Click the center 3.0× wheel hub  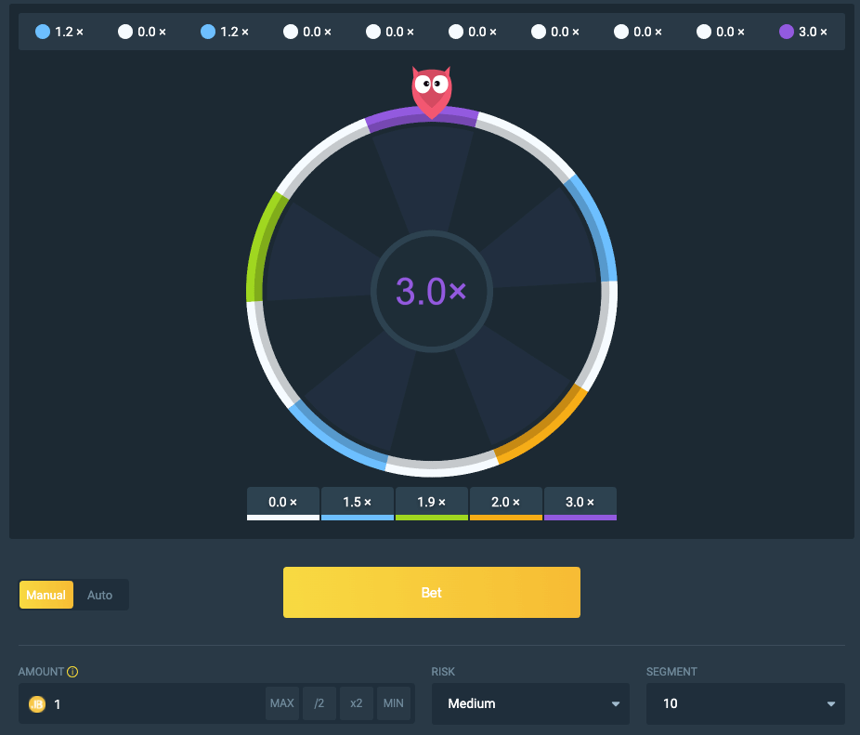click(x=431, y=292)
